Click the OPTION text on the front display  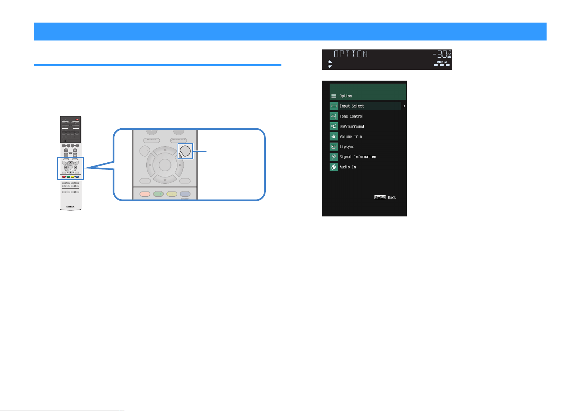[351, 54]
